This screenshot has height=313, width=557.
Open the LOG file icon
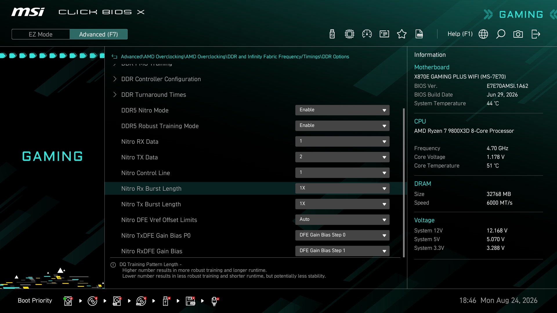[x=419, y=34]
